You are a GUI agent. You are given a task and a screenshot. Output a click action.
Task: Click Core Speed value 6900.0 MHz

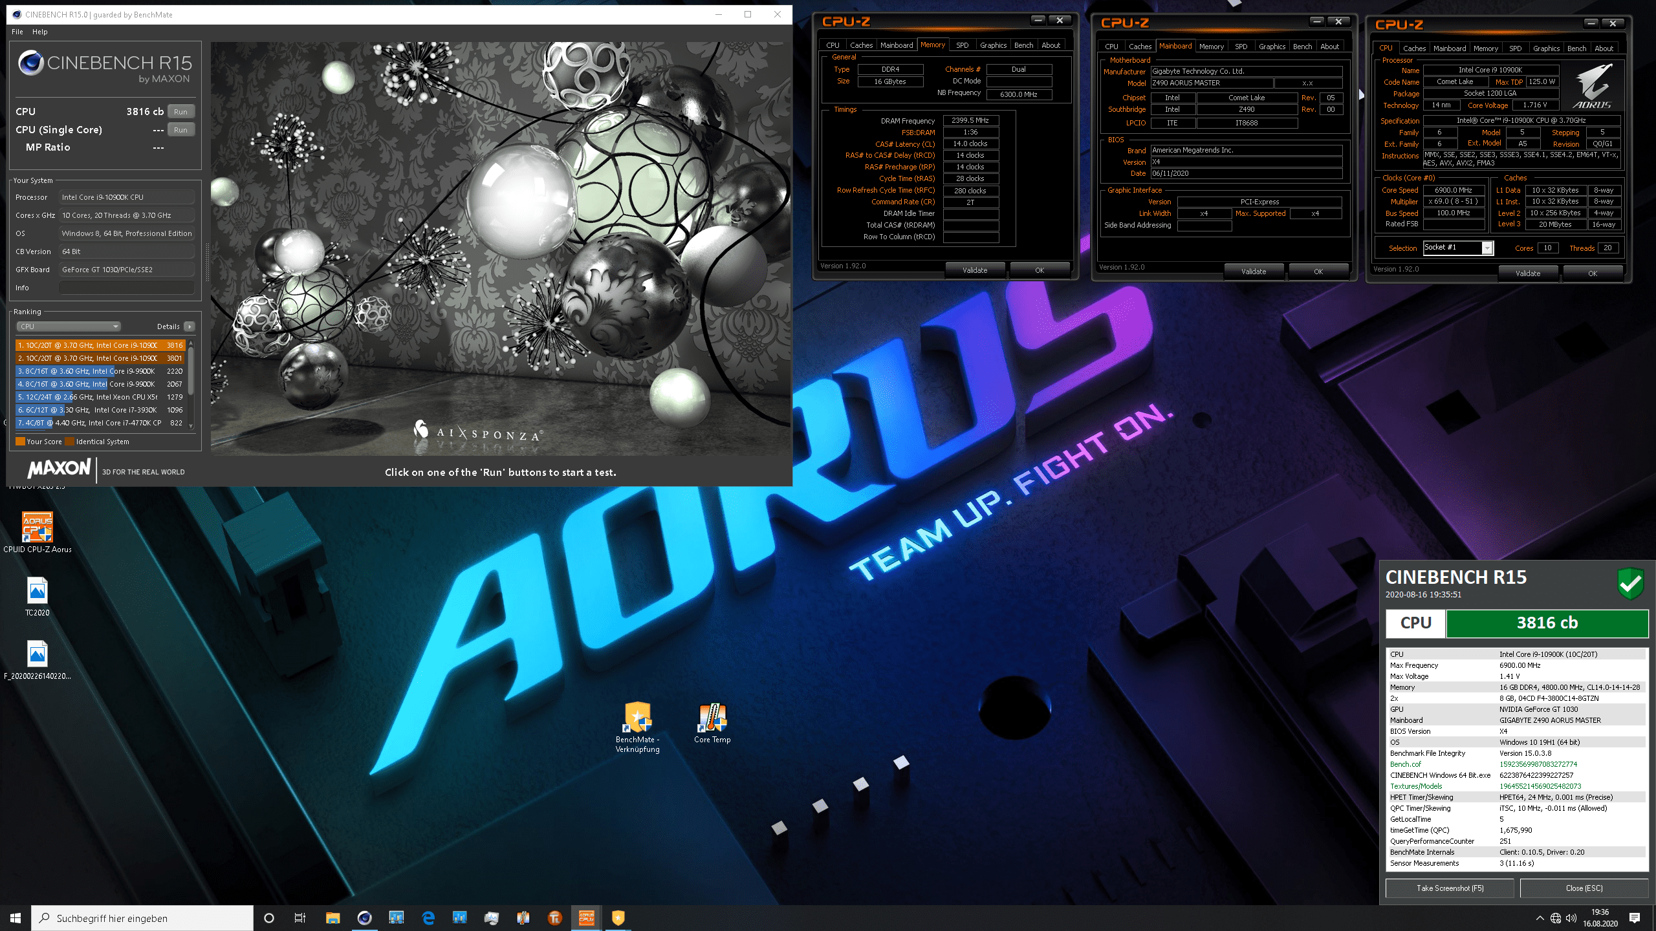(1454, 190)
